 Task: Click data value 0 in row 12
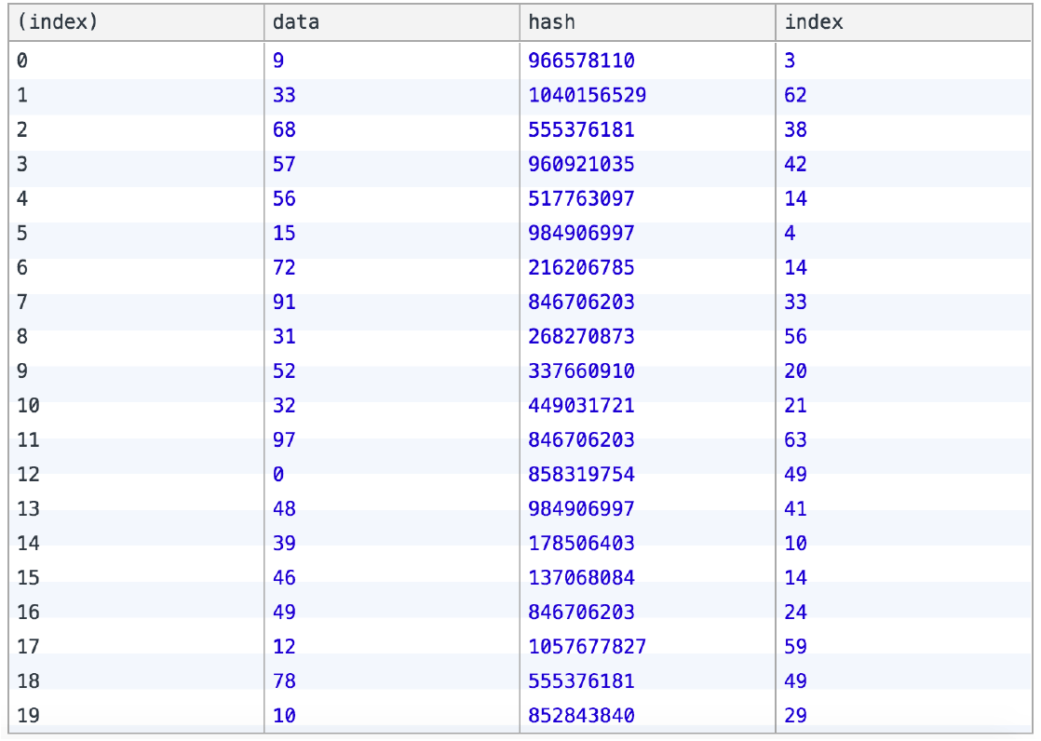tap(278, 476)
